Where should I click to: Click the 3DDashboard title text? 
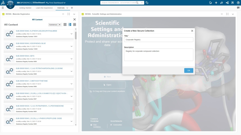point(39,2)
